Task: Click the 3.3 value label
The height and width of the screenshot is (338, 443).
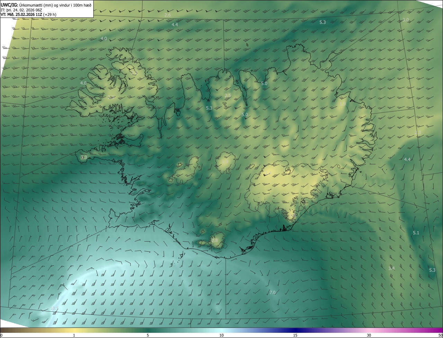Action: (x=84, y=157)
